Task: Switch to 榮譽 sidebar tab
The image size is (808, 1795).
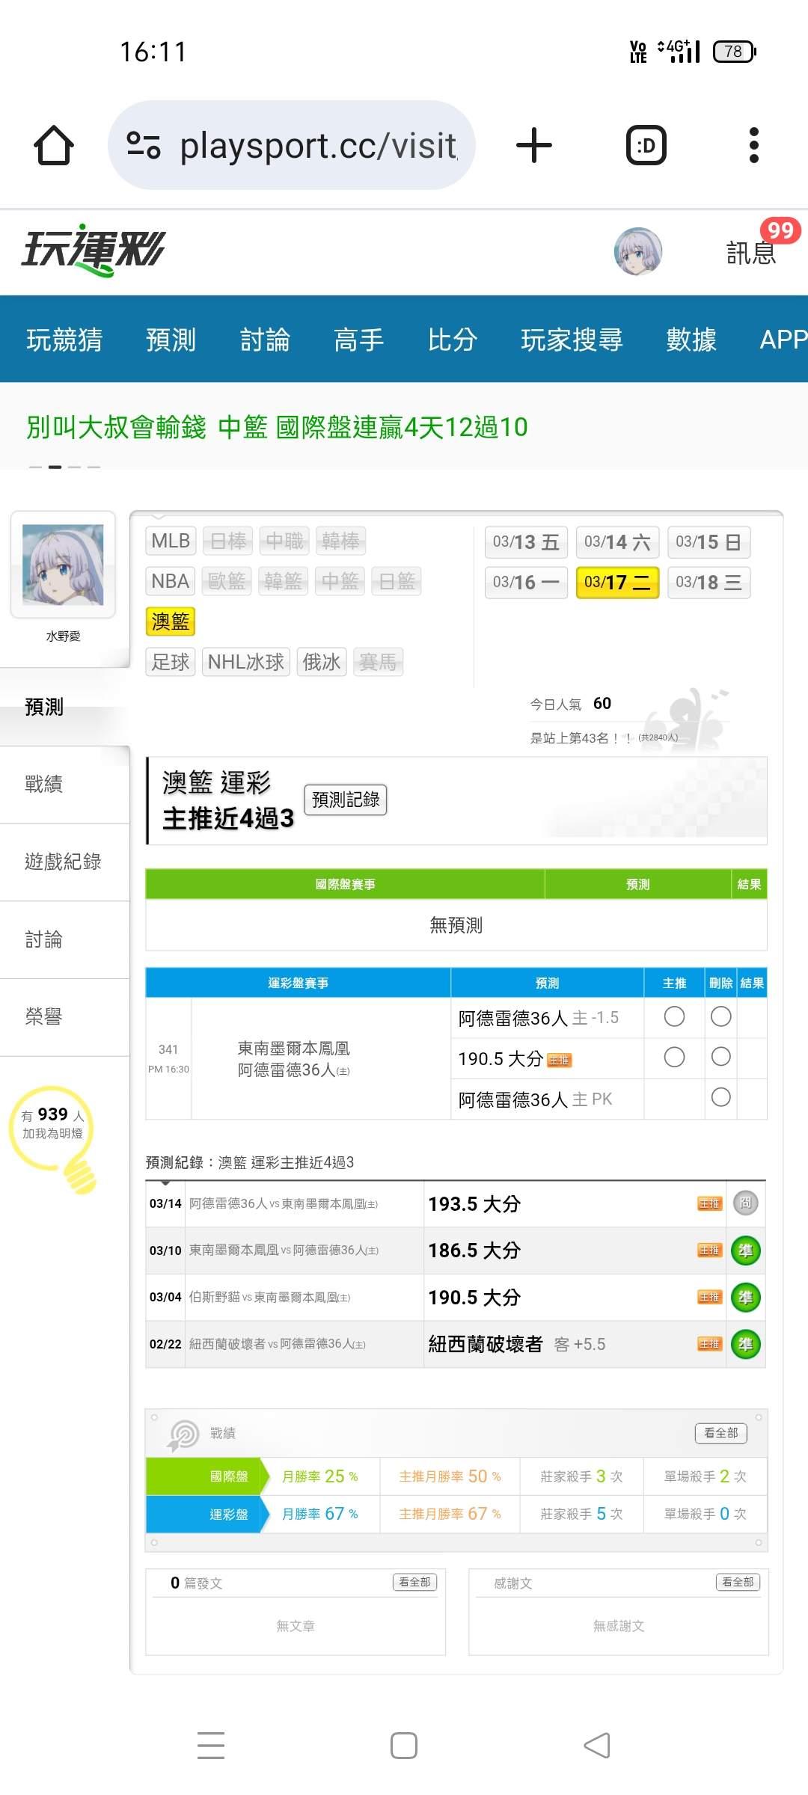Action: (x=64, y=1016)
